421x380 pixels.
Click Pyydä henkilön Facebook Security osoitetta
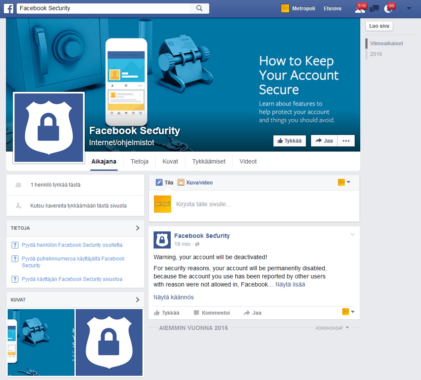(72, 245)
